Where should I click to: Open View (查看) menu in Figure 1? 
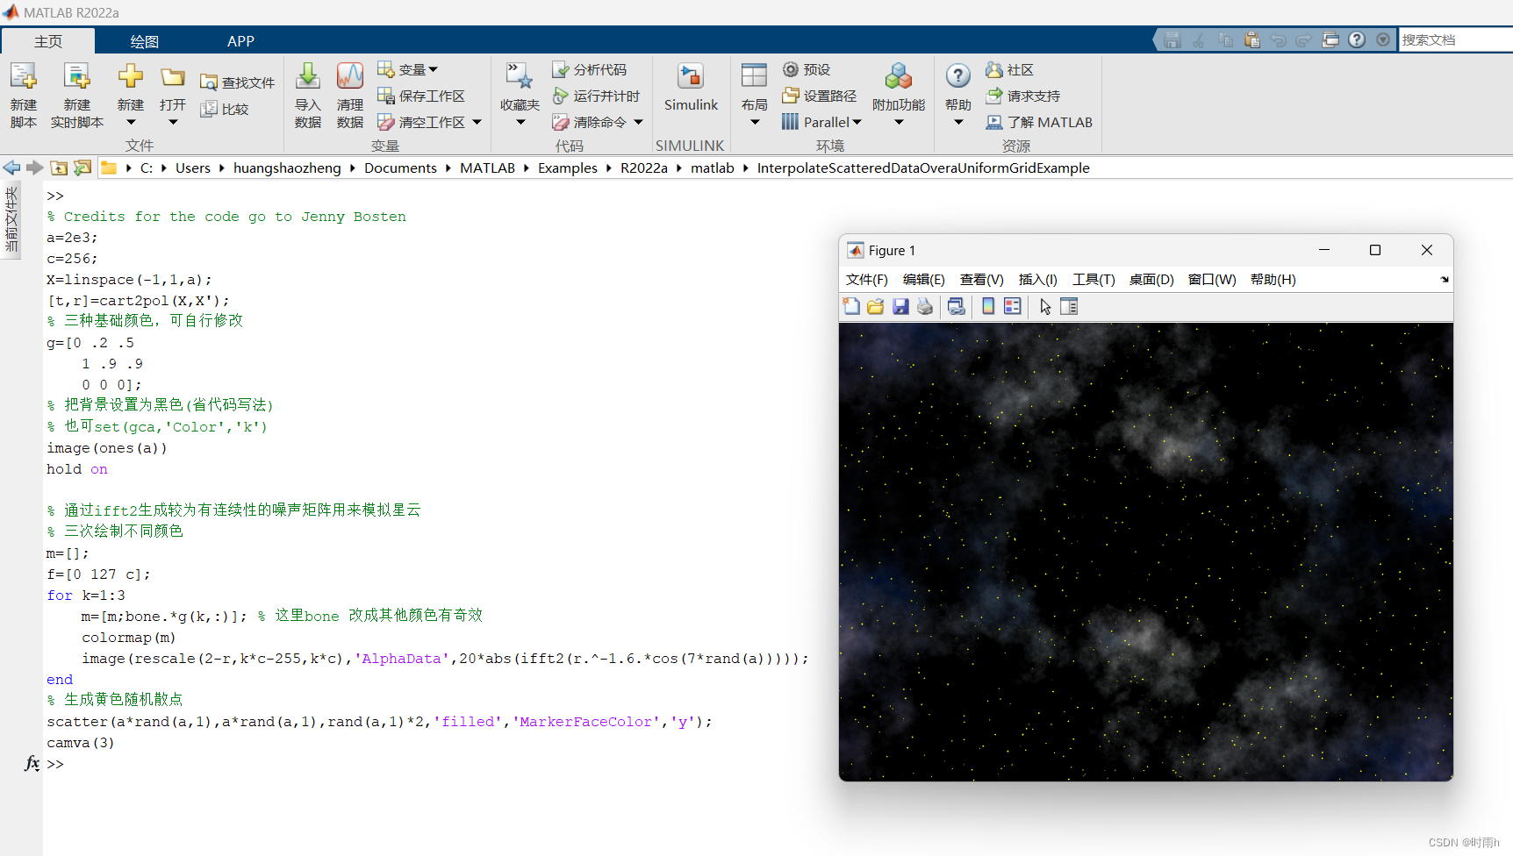(x=982, y=279)
